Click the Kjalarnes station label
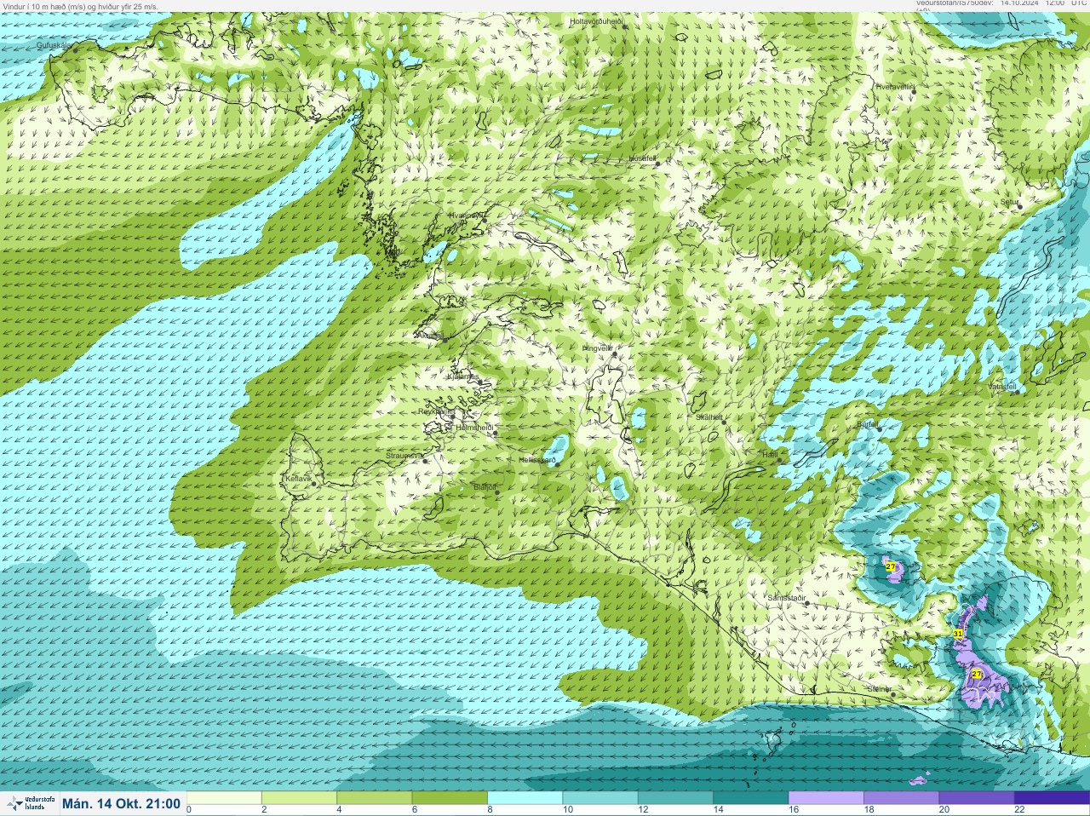 coord(465,376)
